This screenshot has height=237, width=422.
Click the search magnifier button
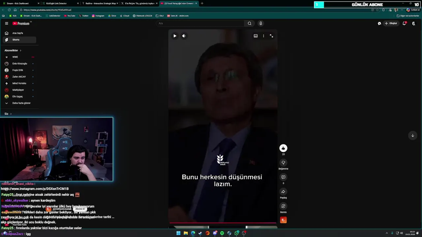pyautogui.click(x=250, y=23)
